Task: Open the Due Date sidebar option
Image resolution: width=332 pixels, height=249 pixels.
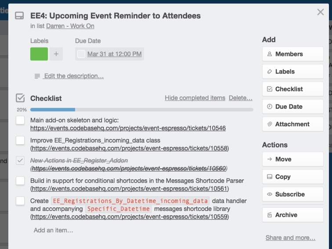Action: point(293,107)
